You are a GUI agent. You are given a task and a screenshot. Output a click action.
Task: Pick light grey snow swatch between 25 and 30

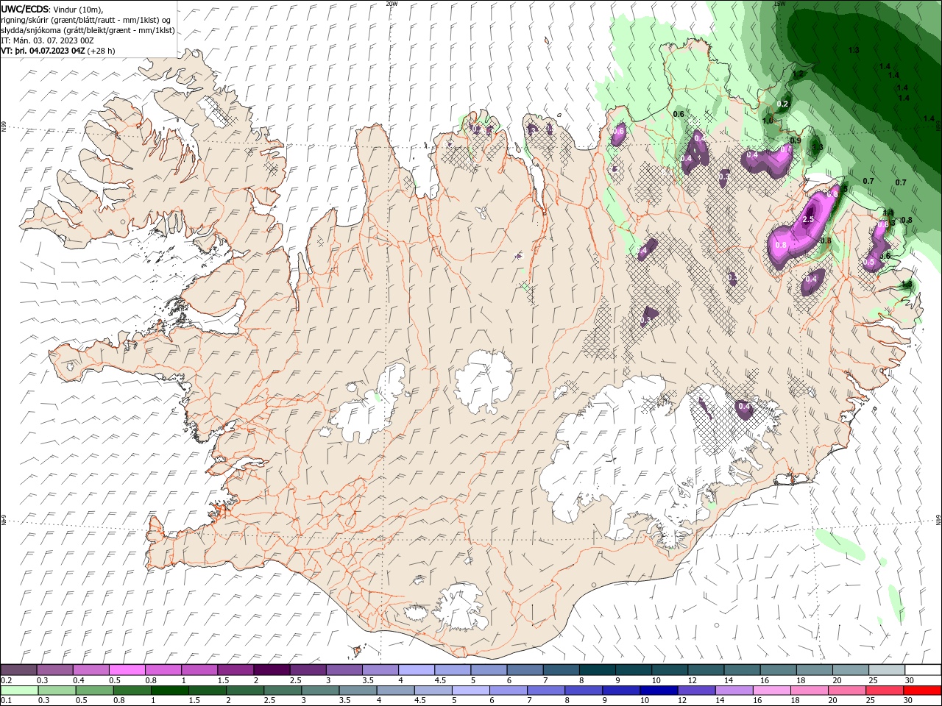click(888, 670)
